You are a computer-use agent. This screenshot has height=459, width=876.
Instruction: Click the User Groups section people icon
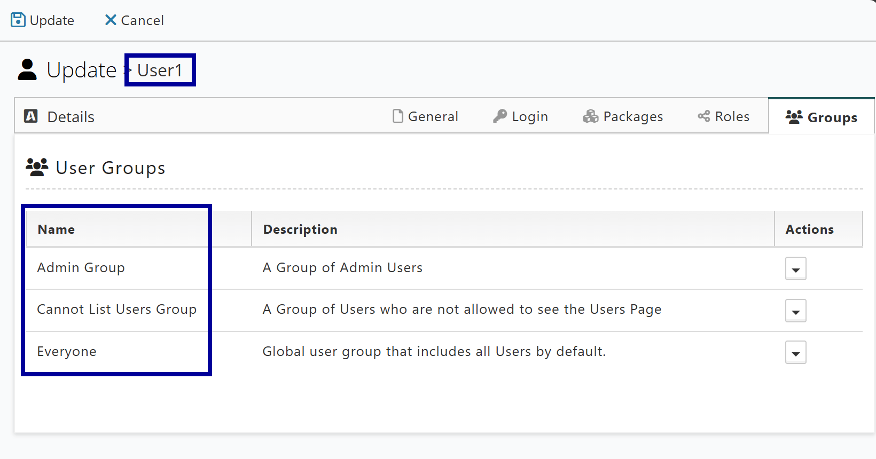pyautogui.click(x=37, y=167)
